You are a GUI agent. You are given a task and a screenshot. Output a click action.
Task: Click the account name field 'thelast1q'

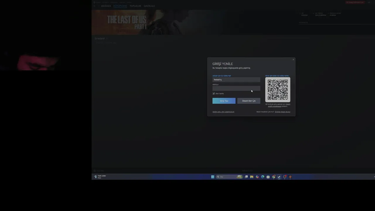click(x=236, y=80)
